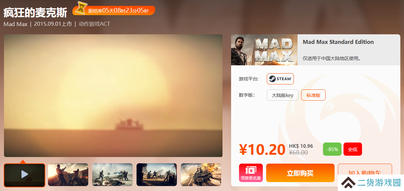Open the Mad Max cover art image

pyautogui.click(x=264, y=50)
